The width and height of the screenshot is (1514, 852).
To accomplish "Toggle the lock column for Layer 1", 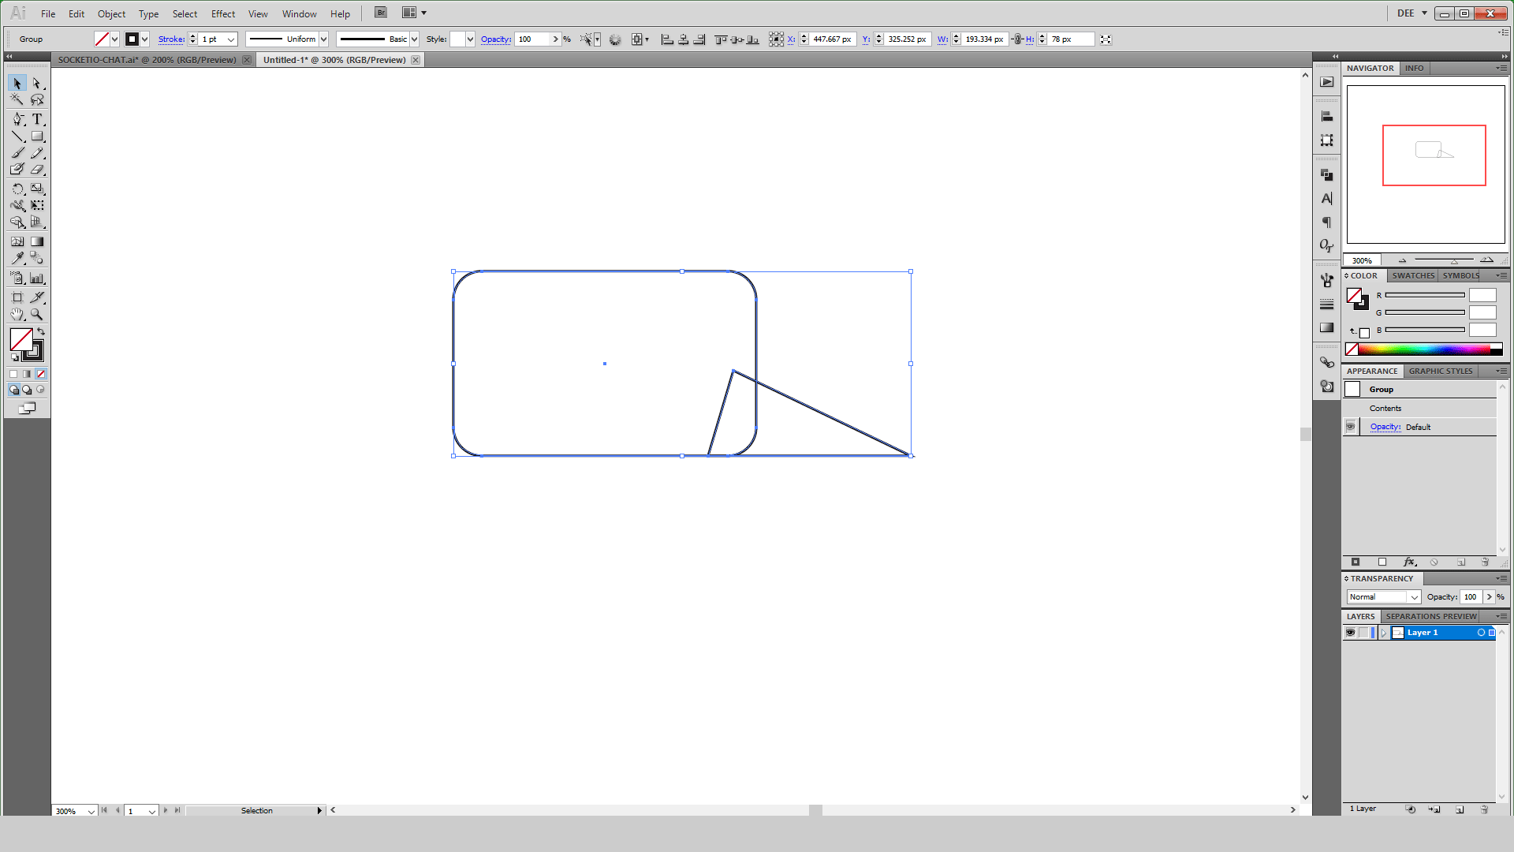I will [x=1363, y=633].
